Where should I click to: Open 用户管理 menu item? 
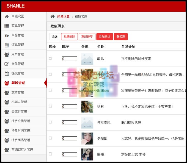[x=24, y=54]
